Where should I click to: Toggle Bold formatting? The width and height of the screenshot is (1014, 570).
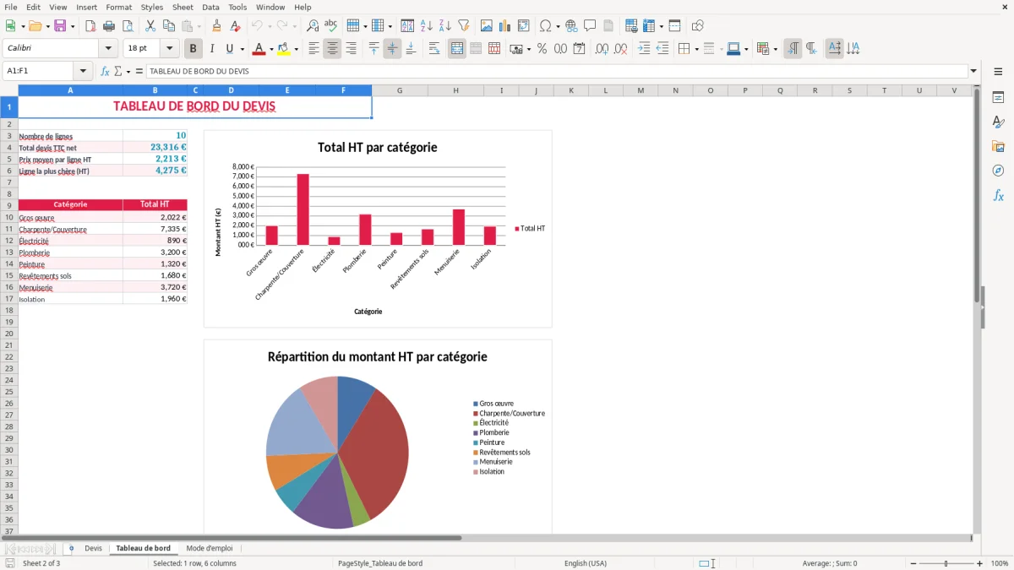(194, 49)
